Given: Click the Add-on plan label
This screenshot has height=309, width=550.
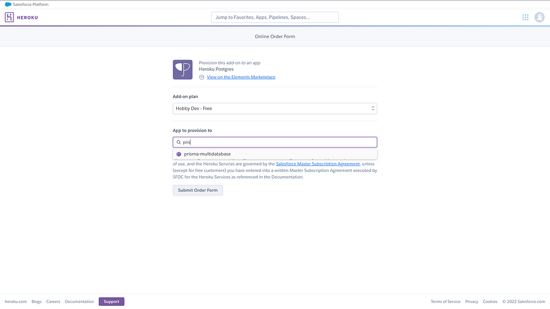Looking at the screenshot, I should (x=185, y=97).
